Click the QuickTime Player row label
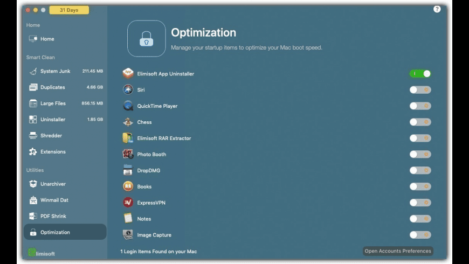 157,106
